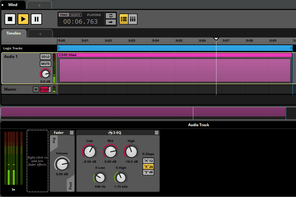Click the follow playhead arrow icon
The image size is (296, 197).
click(111, 22)
